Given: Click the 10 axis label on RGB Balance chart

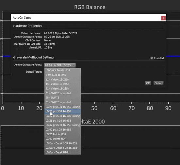Looking at the screenshot, I should (x=21, y=108).
